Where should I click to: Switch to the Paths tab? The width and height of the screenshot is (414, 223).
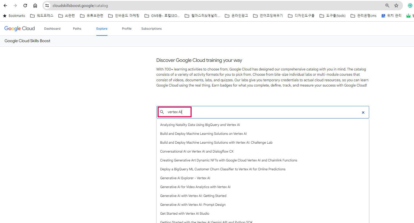click(77, 29)
